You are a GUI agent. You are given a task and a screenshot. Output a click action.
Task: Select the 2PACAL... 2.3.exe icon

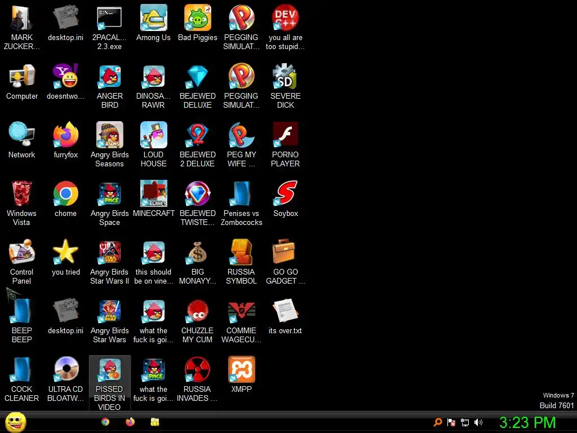pyautogui.click(x=109, y=28)
